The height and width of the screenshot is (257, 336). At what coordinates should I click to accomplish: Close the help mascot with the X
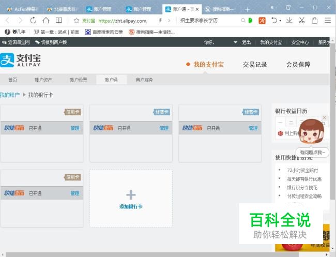pos(324,117)
